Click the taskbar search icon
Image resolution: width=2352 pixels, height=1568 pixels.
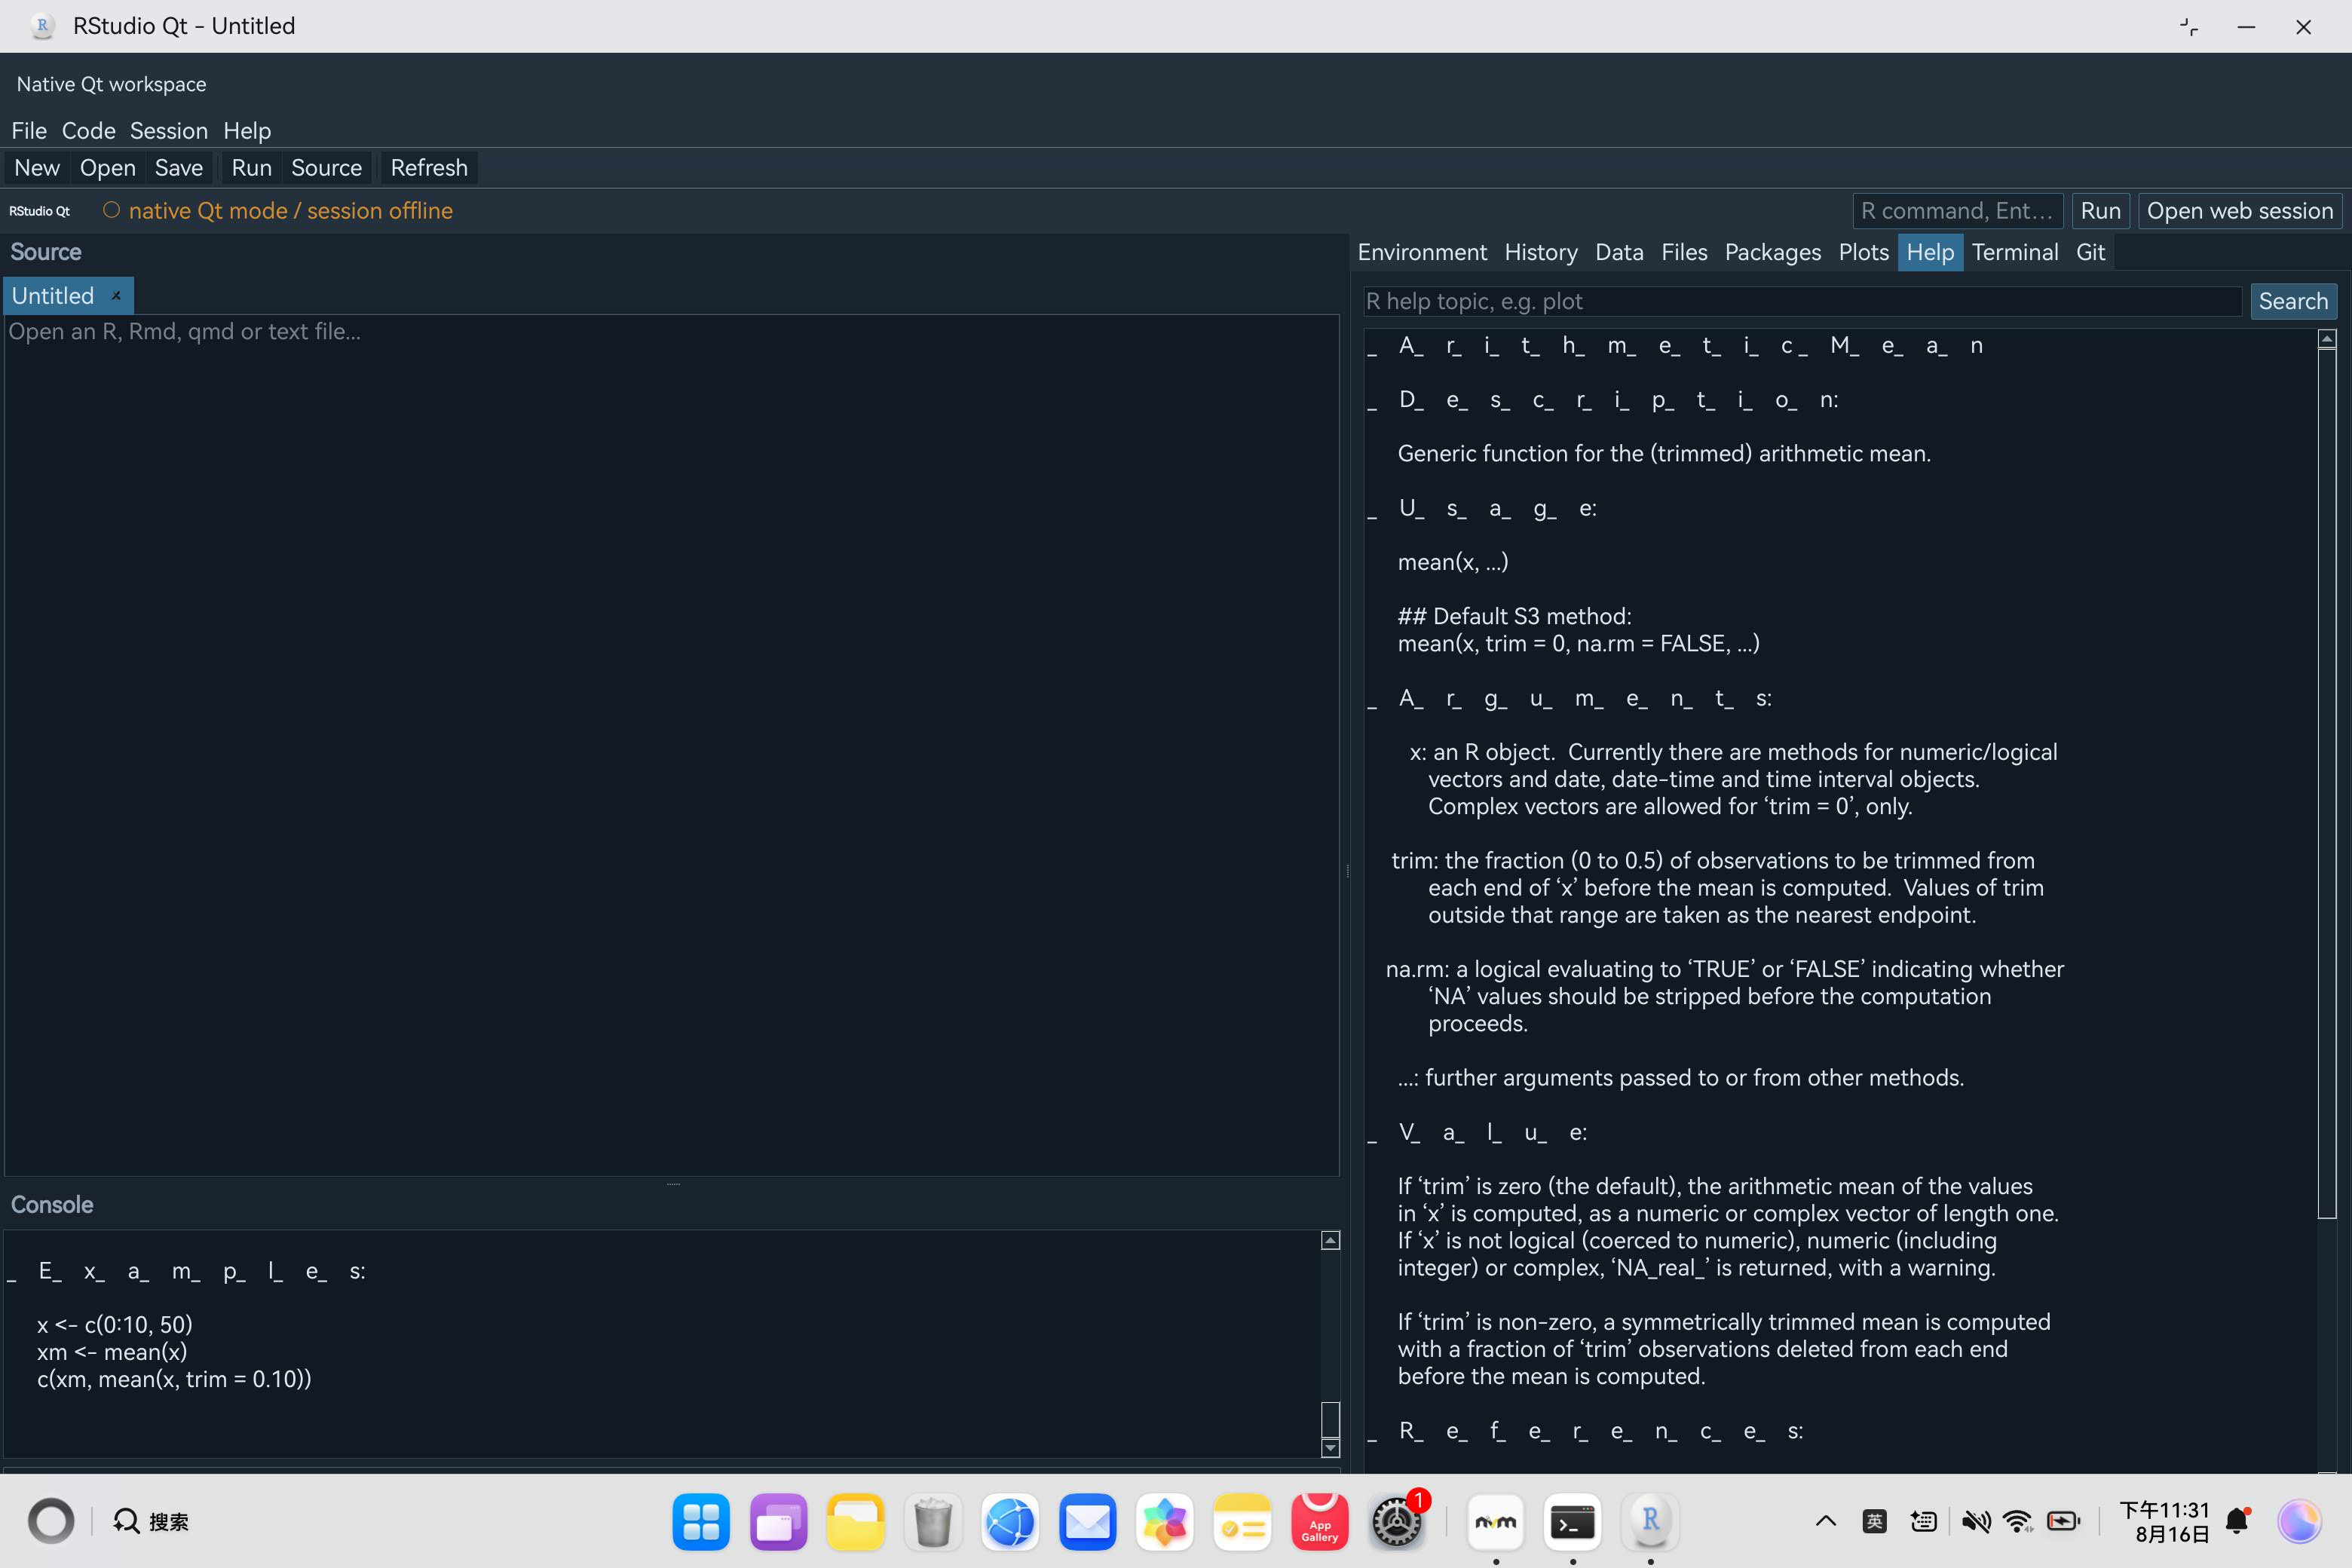coord(126,1521)
